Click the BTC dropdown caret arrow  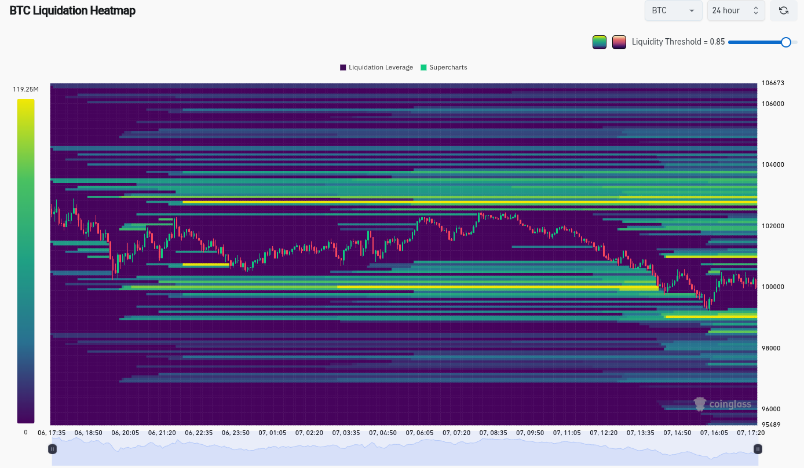[x=692, y=10]
